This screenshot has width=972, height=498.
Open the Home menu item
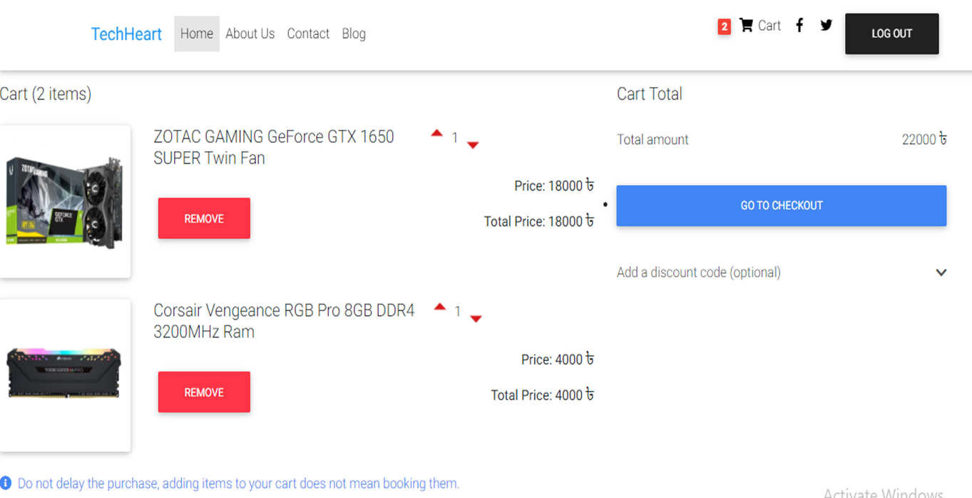point(196,34)
